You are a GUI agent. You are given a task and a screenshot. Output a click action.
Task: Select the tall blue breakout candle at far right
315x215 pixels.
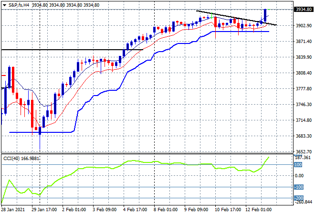pyautogui.click(x=265, y=15)
